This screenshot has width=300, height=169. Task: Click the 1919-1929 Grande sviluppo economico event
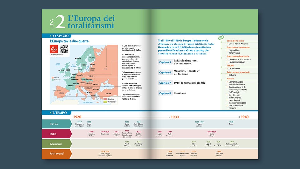coord(105,154)
